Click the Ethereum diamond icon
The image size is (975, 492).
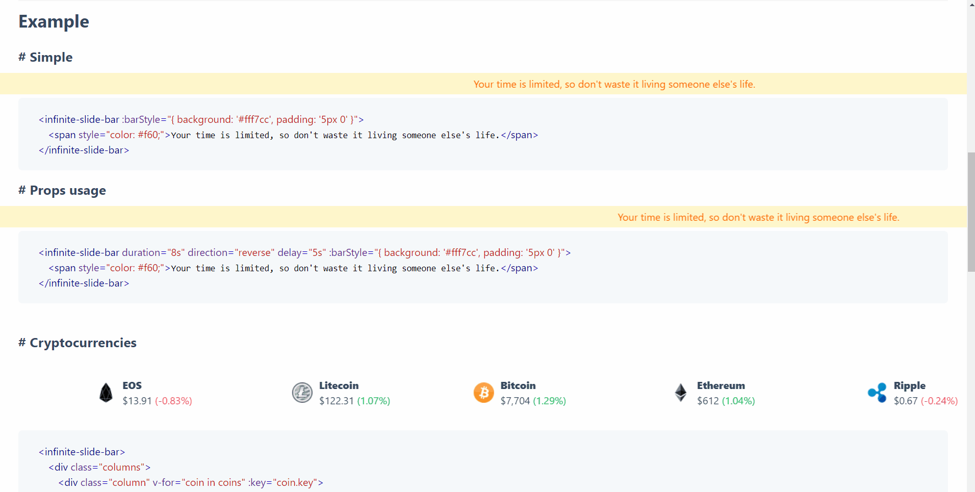(x=680, y=393)
